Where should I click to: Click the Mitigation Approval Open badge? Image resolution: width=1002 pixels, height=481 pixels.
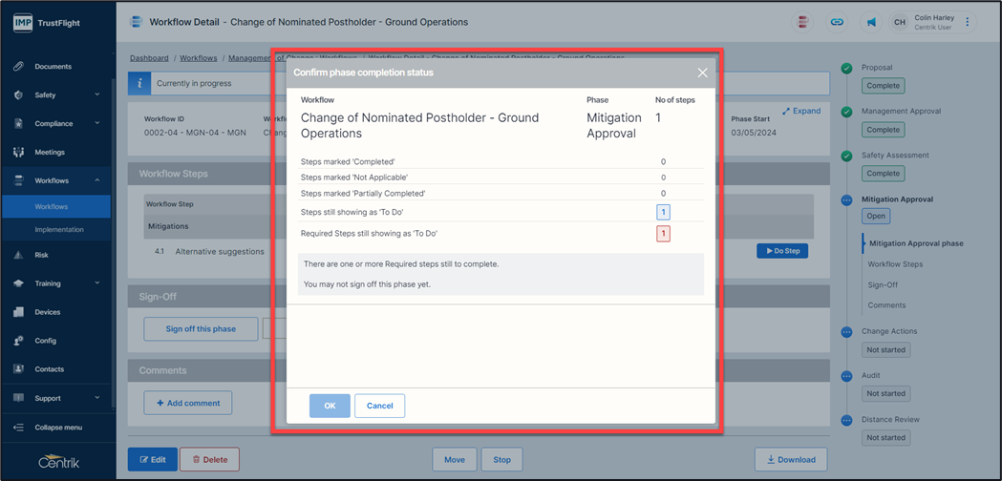pyautogui.click(x=876, y=216)
